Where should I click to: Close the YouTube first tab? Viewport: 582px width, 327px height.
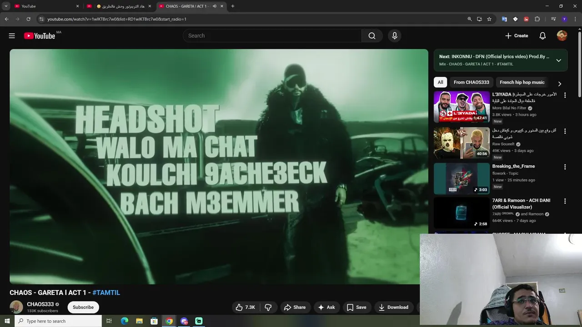point(77,6)
